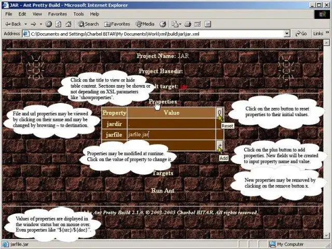Click the Forward arrow button
The height and width of the screenshot is (249, 332).
(x=33, y=24)
